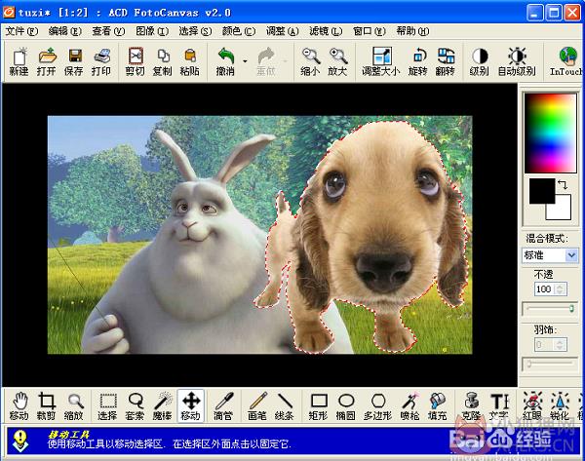Open the 图像(I) menu

click(x=152, y=31)
